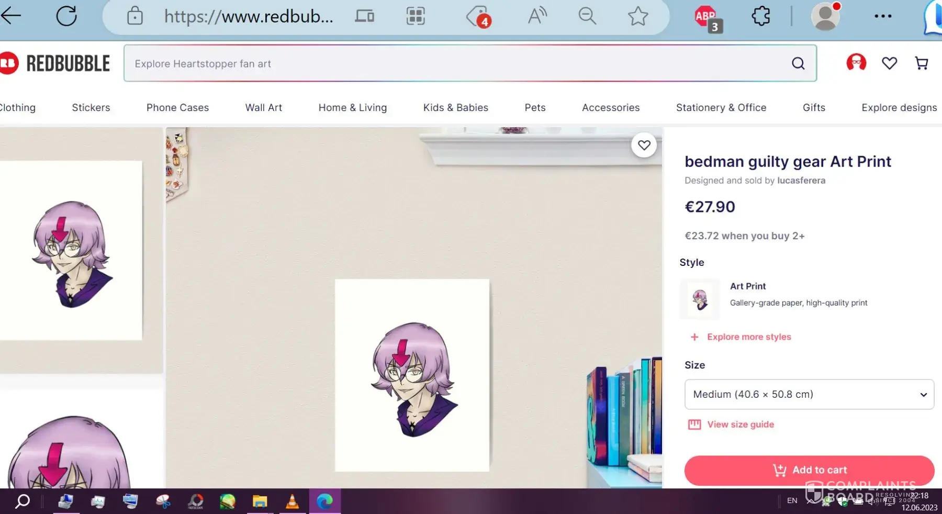Submit search with magnifier icon
Viewport: 942px width, 514px height.
pyautogui.click(x=798, y=63)
